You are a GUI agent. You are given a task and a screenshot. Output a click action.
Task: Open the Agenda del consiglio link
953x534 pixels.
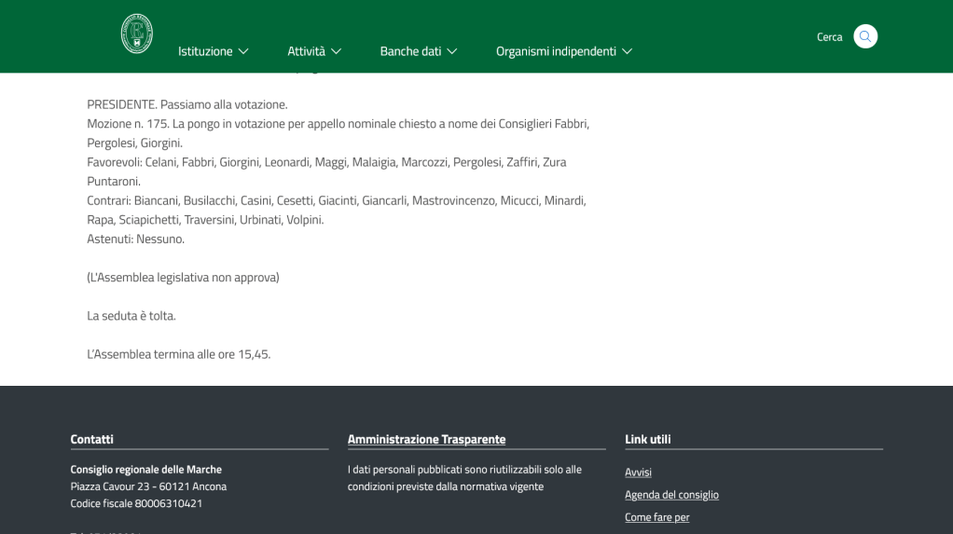coord(671,495)
